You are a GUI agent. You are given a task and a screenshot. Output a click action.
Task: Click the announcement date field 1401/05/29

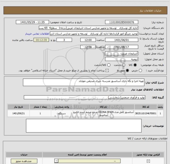pos(32,22)
